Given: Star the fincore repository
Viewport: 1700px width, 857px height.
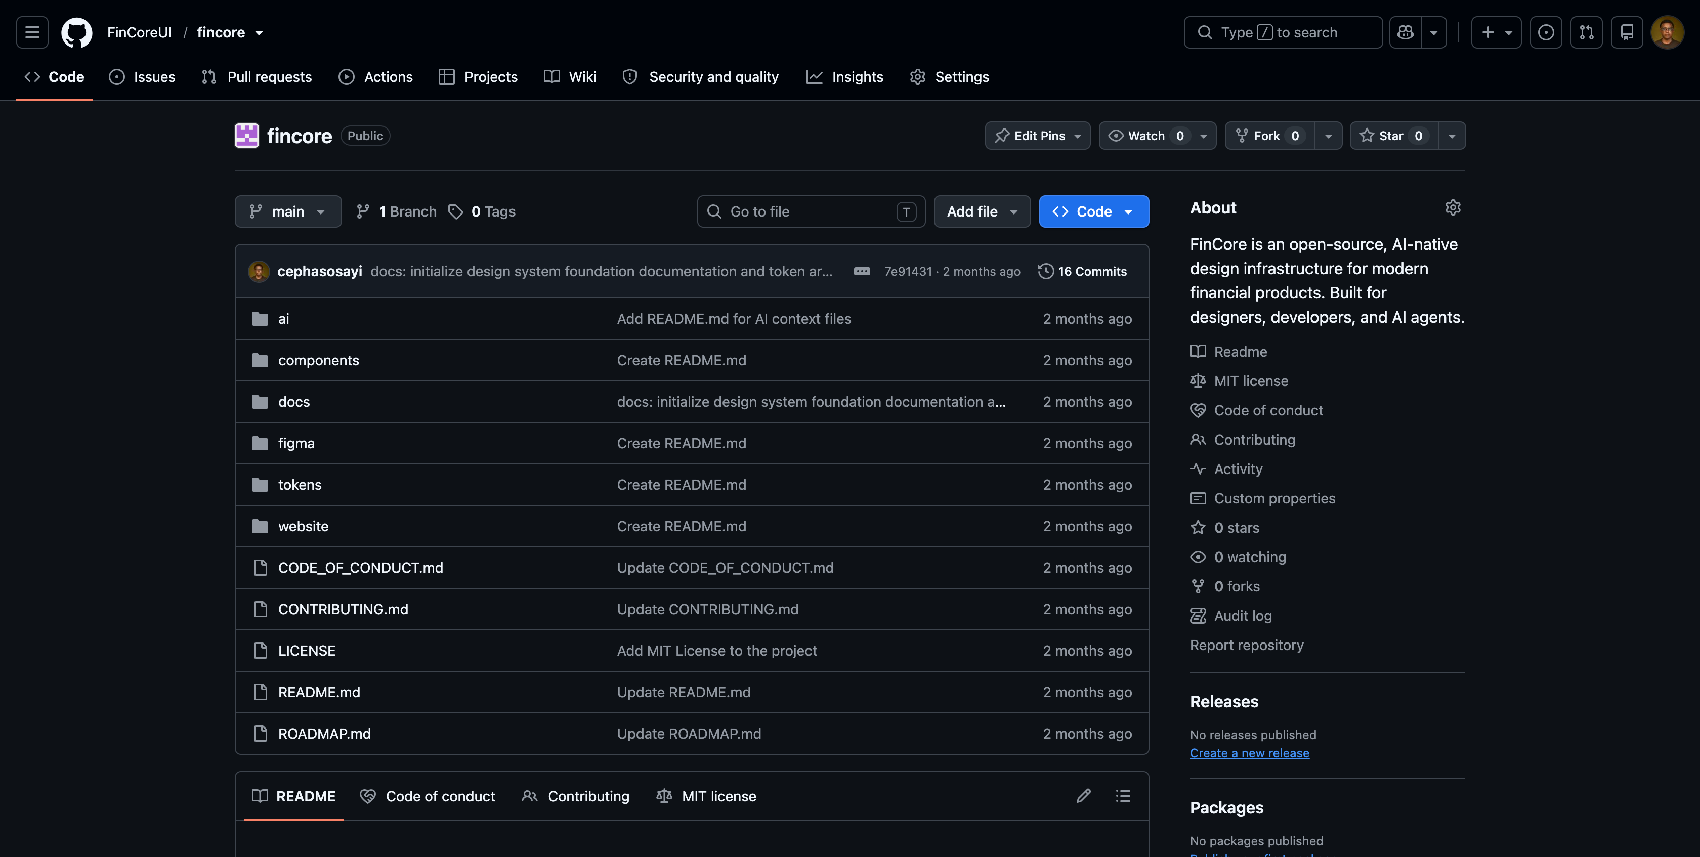Looking at the screenshot, I should pos(1394,135).
